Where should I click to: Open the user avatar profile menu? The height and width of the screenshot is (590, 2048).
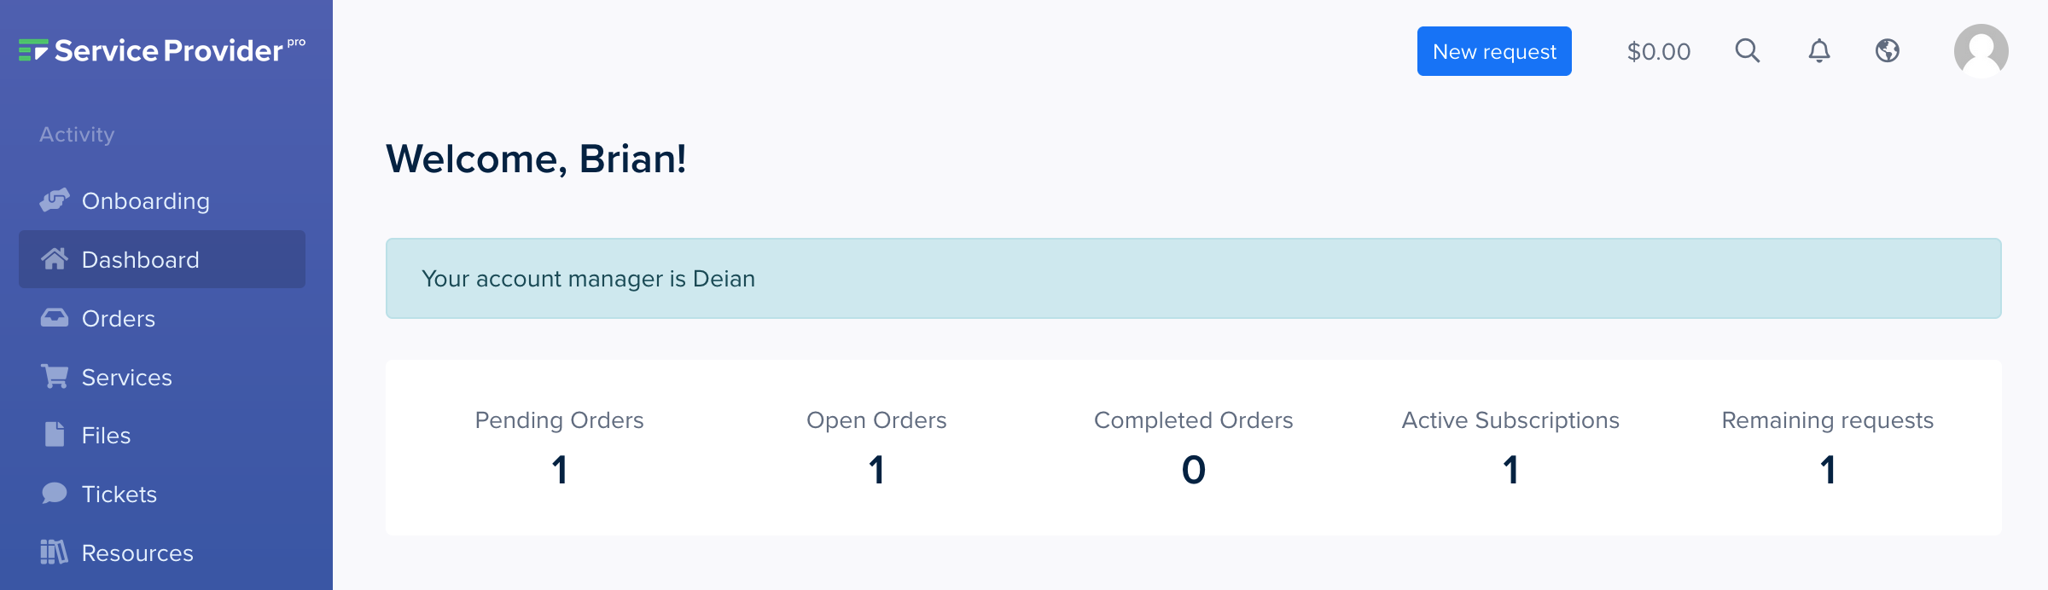coord(1981,51)
